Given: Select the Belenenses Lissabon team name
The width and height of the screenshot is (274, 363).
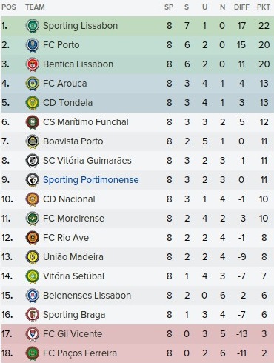Looking at the screenshot, I should click(x=87, y=296).
